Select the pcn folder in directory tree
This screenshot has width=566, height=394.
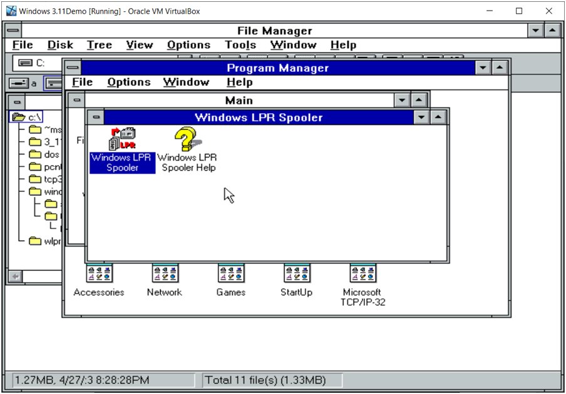pyautogui.click(x=45, y=167)
